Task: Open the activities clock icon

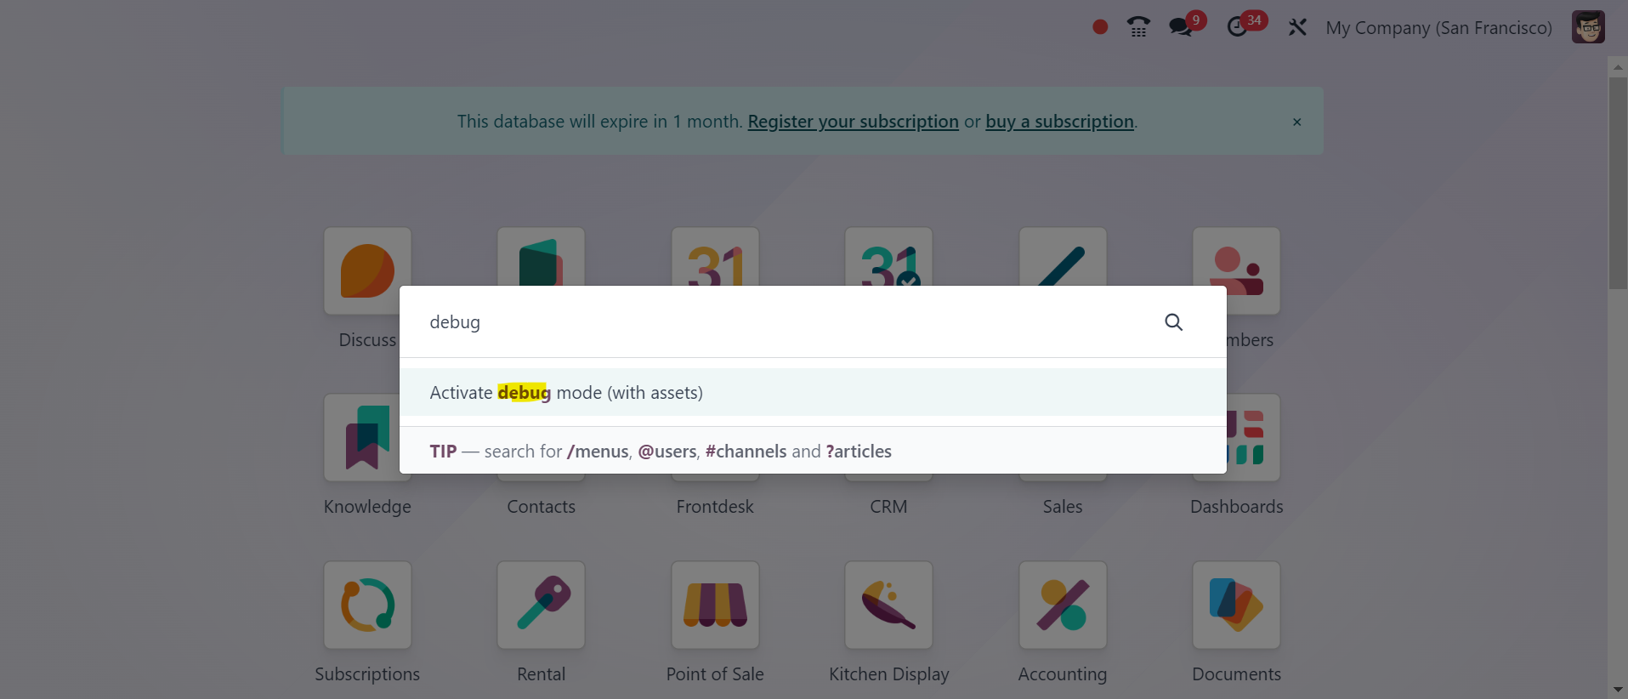Action: tap(1238, 27)
